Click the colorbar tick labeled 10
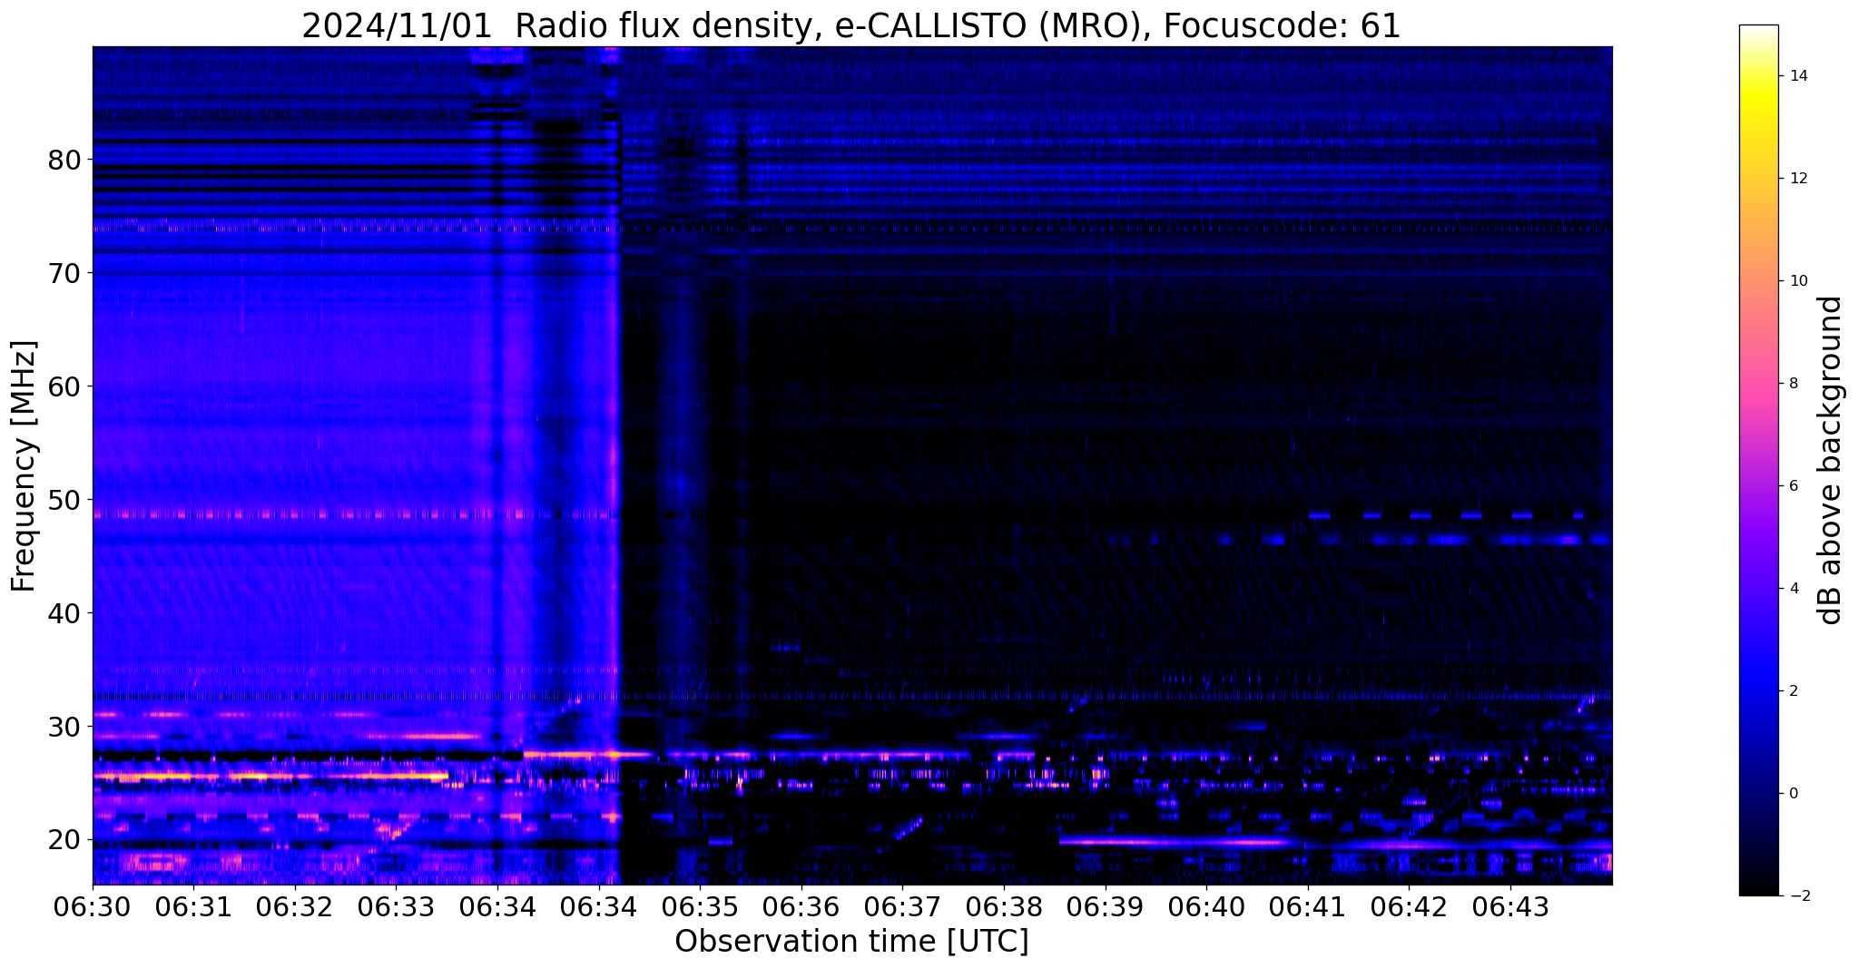Image resolution: width=1858 pixels, height=968 pixels. 1797,281
